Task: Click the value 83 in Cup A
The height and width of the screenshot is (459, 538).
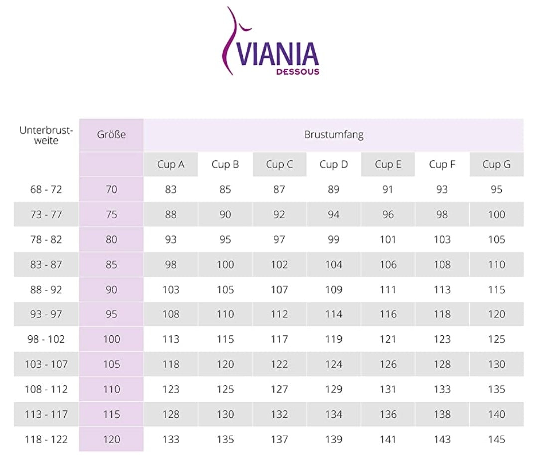Action: 171,190
